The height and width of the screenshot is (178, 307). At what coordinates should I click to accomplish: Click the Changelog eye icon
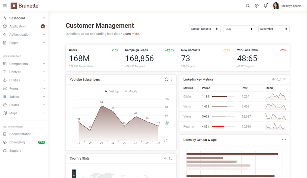pyautogui.click(x=5, y=142)
